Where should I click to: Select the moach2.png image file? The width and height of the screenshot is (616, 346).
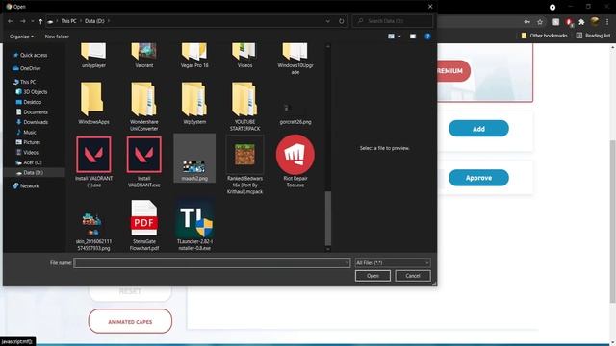click(x=194, y=158)
